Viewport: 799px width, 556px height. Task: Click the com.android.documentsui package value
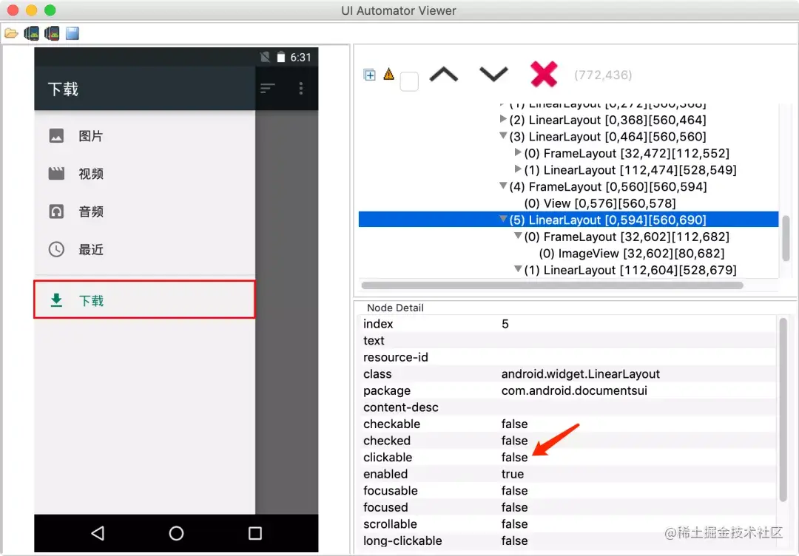coord(574,390)
